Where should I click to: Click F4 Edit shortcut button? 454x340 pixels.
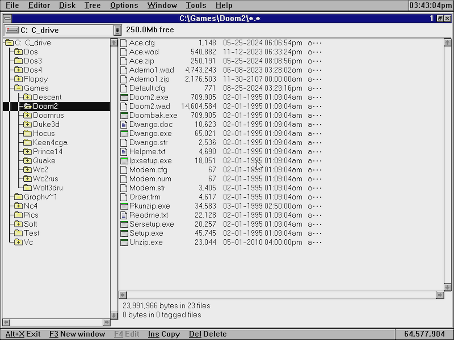127,334
